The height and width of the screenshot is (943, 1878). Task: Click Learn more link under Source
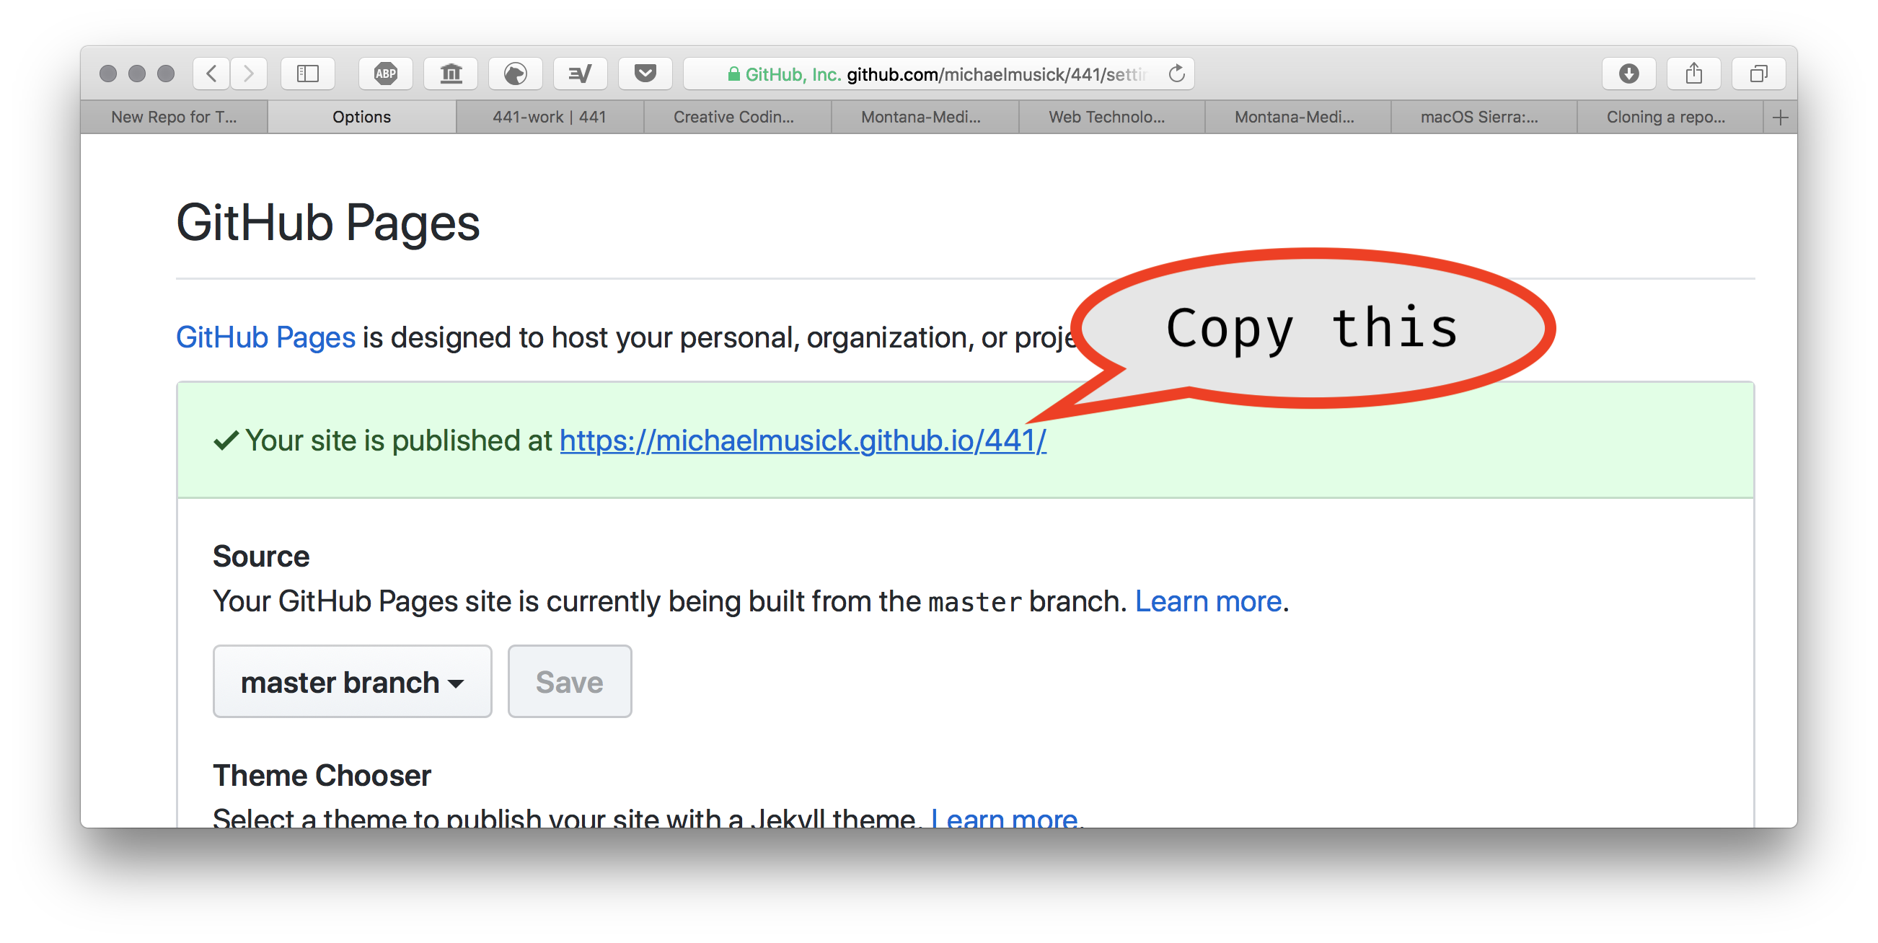pos(1208,602)
